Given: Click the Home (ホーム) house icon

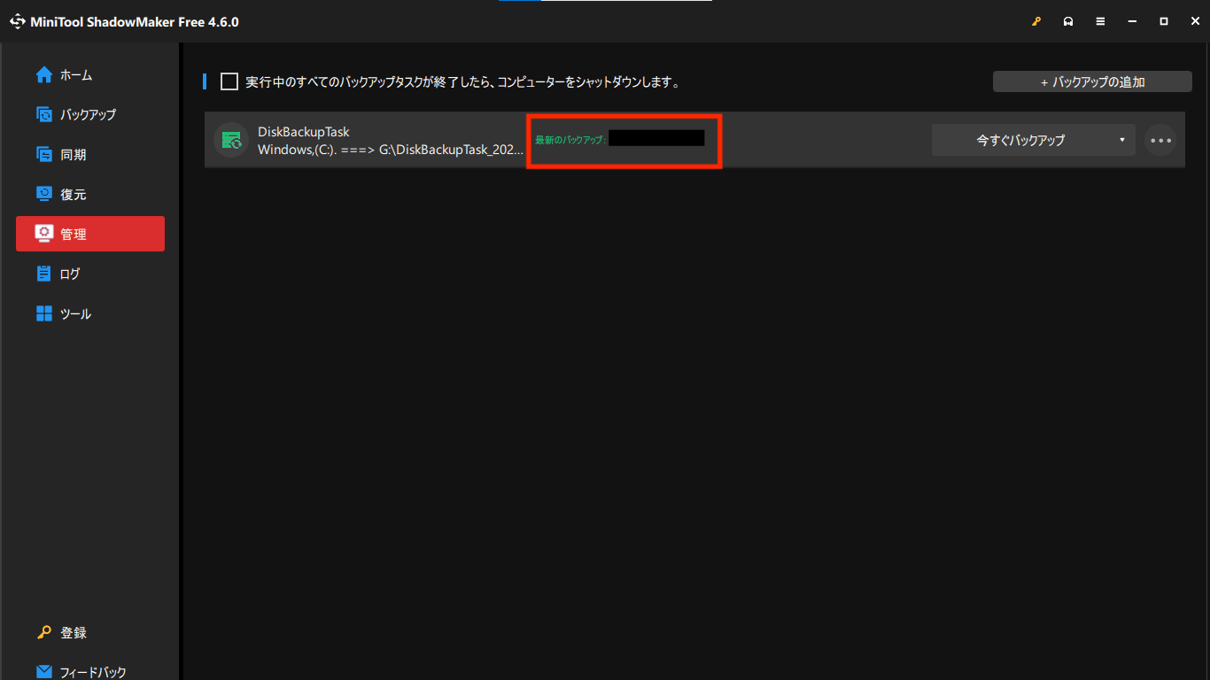Looking at the screenshot, I should point(44,75).
